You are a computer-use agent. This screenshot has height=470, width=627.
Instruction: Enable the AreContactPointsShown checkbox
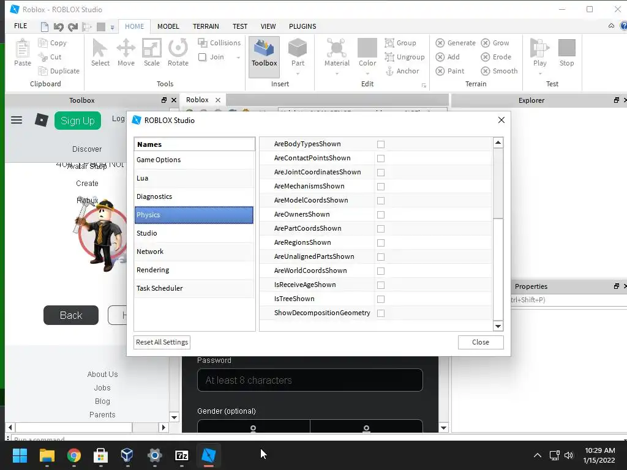[381, 159]
